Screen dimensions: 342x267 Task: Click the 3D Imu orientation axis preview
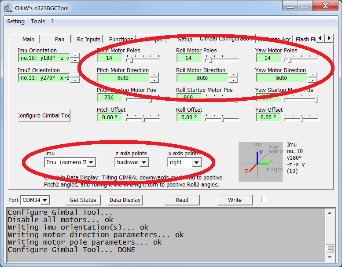[261, 161]
